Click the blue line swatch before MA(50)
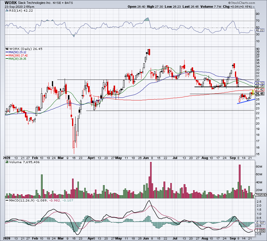267x241 pixels. [7, 52]
